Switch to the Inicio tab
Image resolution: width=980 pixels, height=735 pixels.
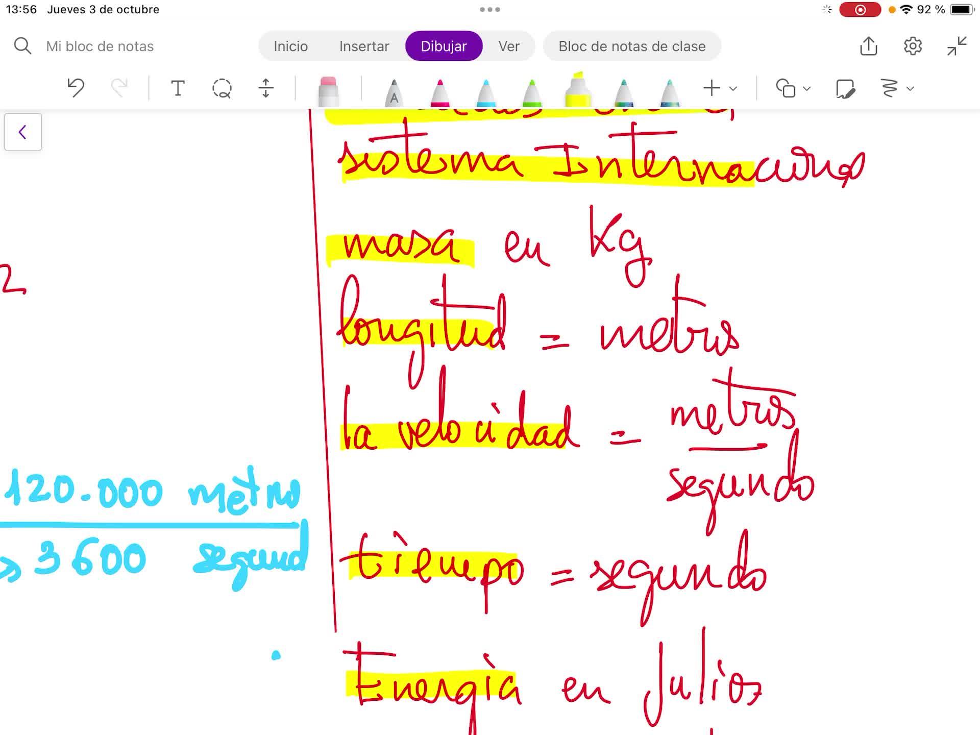click(x=290, y=46)
